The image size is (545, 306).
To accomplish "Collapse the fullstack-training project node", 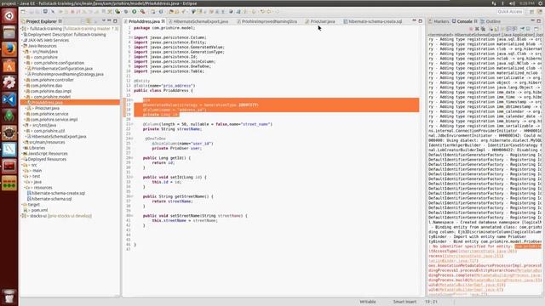I will click(21, 29).
